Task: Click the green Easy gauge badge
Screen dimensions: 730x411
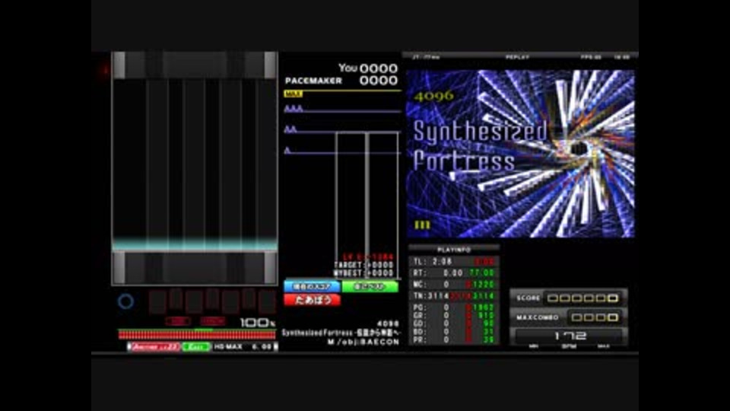Action: (196, 347)
